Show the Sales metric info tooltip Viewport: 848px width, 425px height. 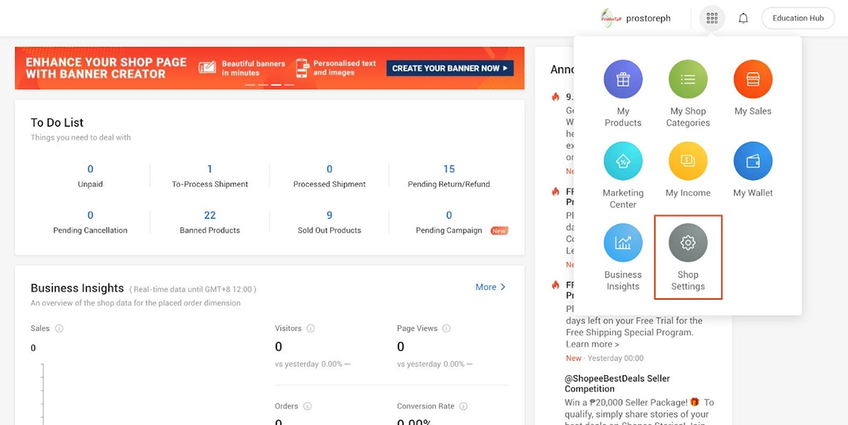(58, 328)
